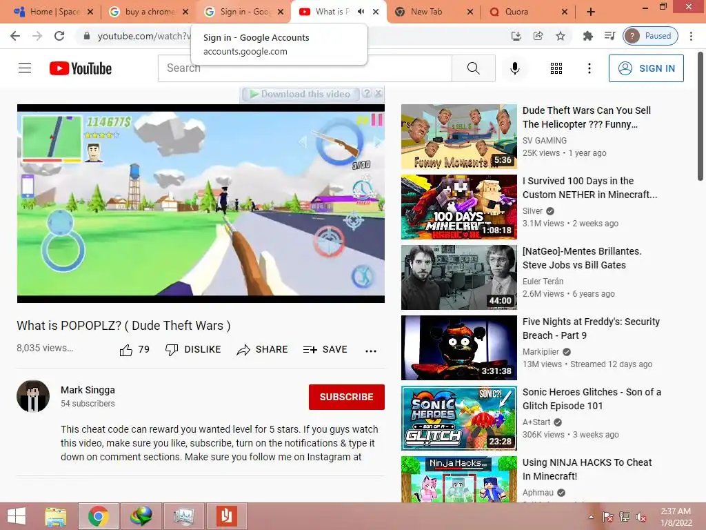Open the YouTube apps grid
The height and width of the screenshot is (530, 706).
(556, 68)
